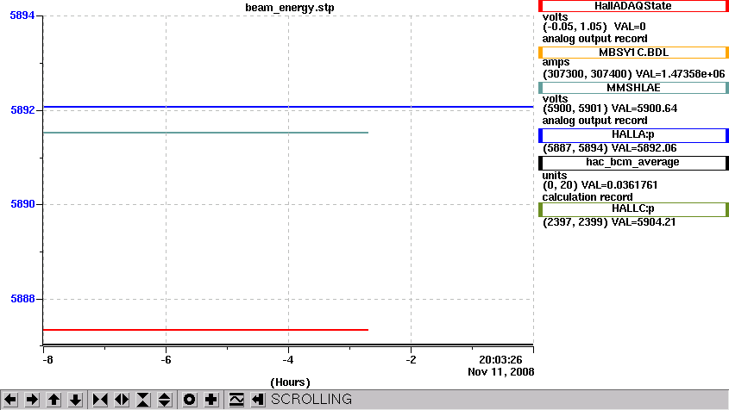
Task: Click the -2 x-axis tick label
Action: [x=411, y=360]
